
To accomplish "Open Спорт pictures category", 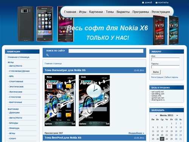I will (x=12, y=139).
